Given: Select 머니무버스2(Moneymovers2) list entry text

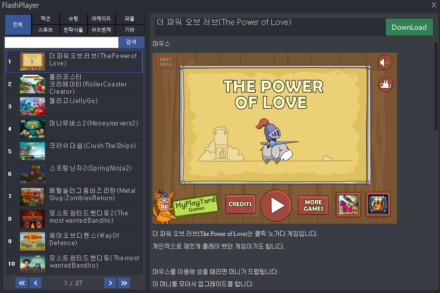Looking at the screenshot, I should click(94, 123).
